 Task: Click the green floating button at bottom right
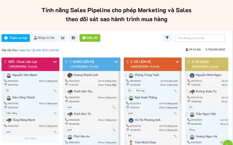coord(229,142)
